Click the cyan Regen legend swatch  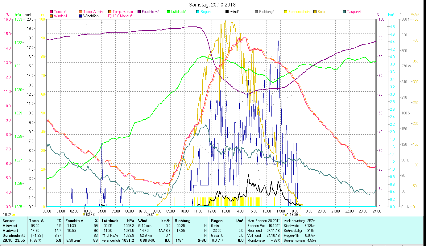197,12
